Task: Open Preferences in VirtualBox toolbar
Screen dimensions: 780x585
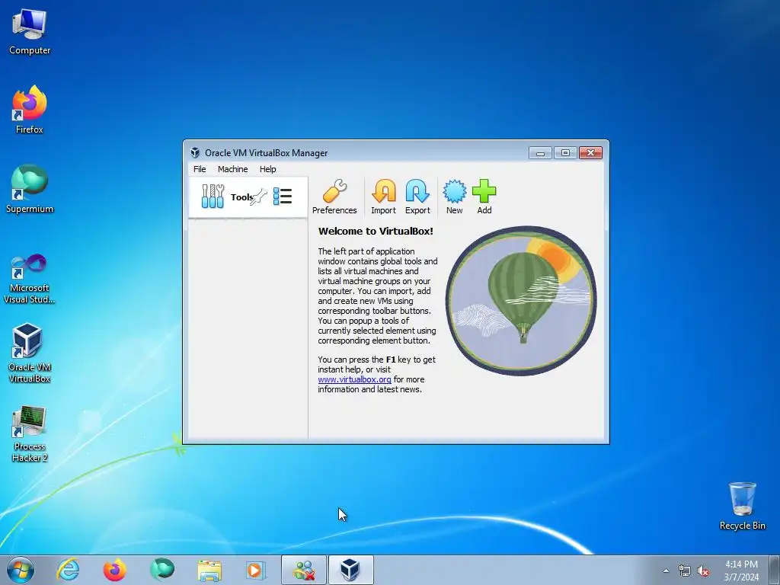Action: coord(334,197)
